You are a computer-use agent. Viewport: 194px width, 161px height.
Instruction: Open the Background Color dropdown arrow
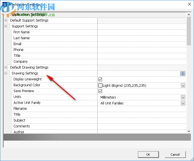[x=183, y=85]
